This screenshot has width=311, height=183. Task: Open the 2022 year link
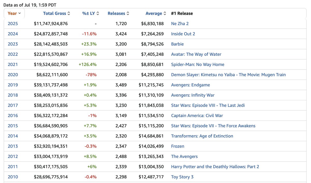(13, 54)
